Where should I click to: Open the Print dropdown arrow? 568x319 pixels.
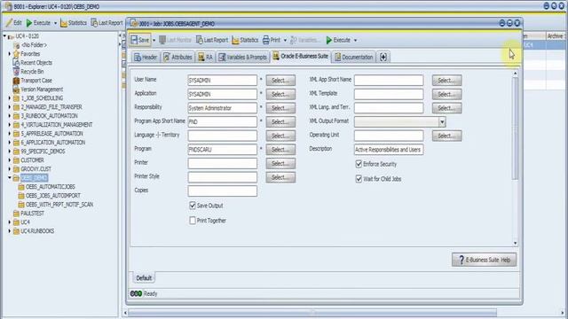pos(285,40)
